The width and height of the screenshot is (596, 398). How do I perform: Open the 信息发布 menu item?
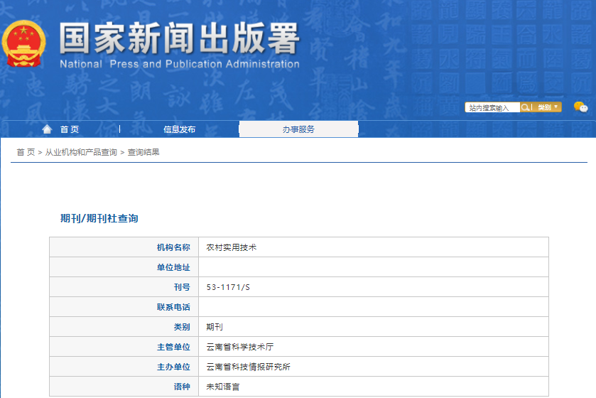tap(179, 129)
